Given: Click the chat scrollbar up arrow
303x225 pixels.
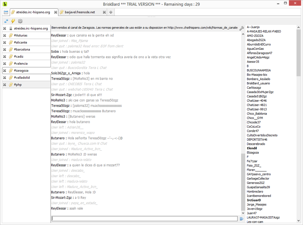Looking at the screenshot, I should (243, 34).
